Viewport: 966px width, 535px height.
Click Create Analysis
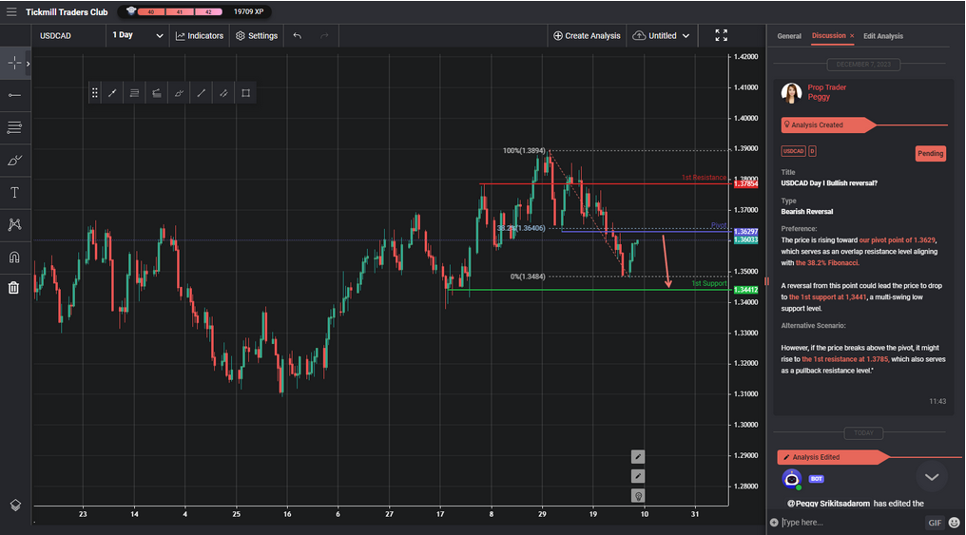(587, 36)
